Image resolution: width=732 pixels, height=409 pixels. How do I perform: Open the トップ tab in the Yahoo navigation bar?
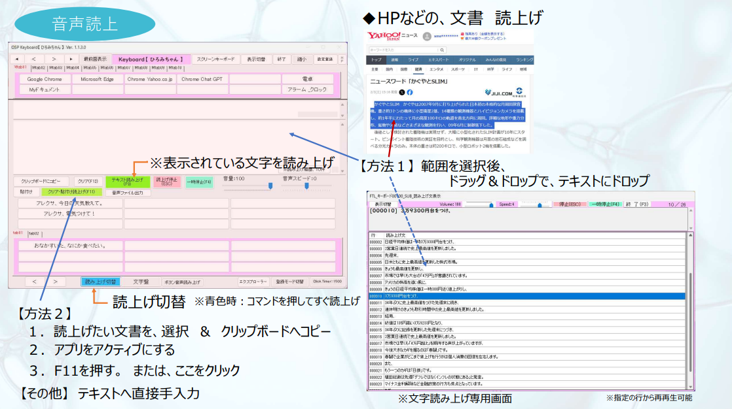click(376, 59)
